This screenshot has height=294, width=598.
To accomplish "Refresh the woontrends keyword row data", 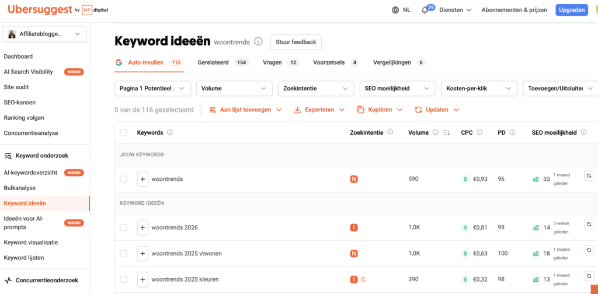I will pyautogui.click(x=589, y=175).
